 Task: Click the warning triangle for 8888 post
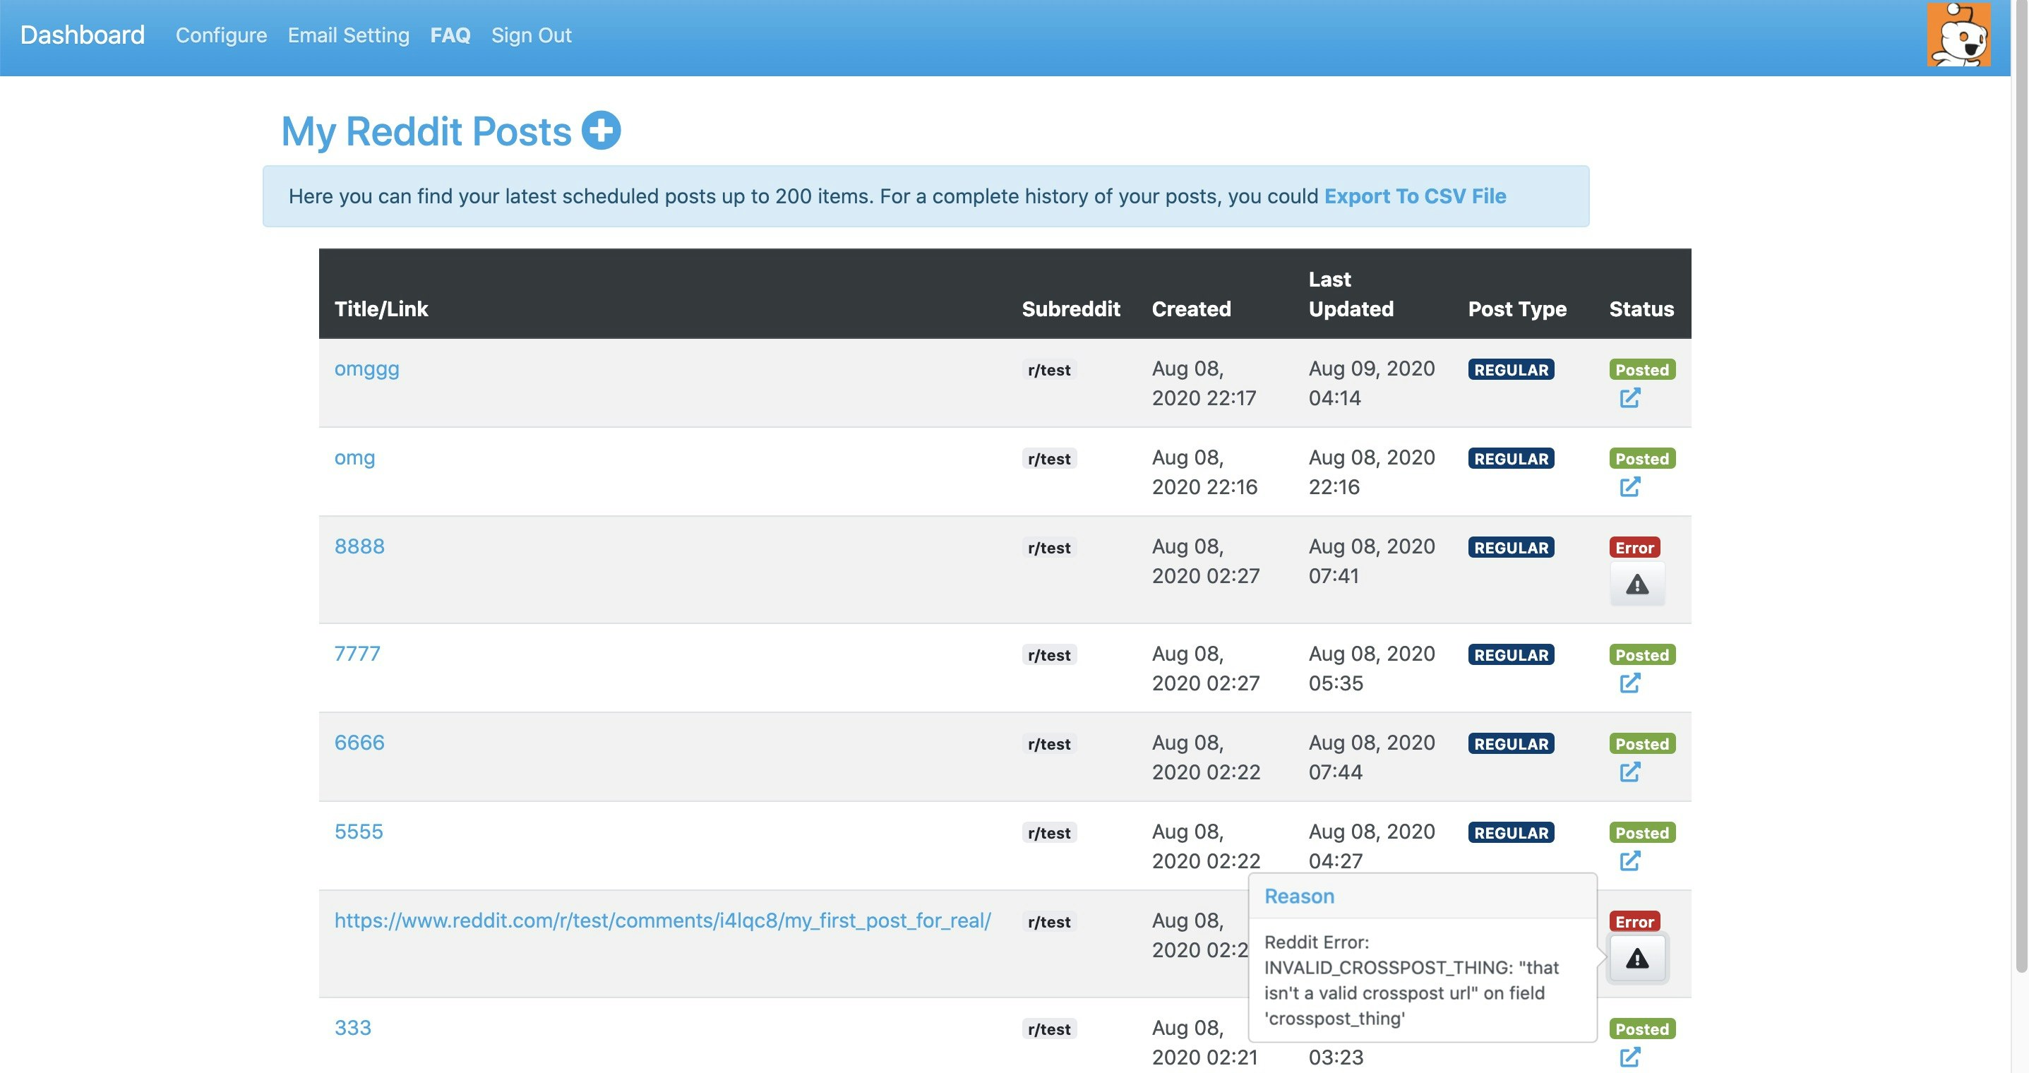[1636, 585]
